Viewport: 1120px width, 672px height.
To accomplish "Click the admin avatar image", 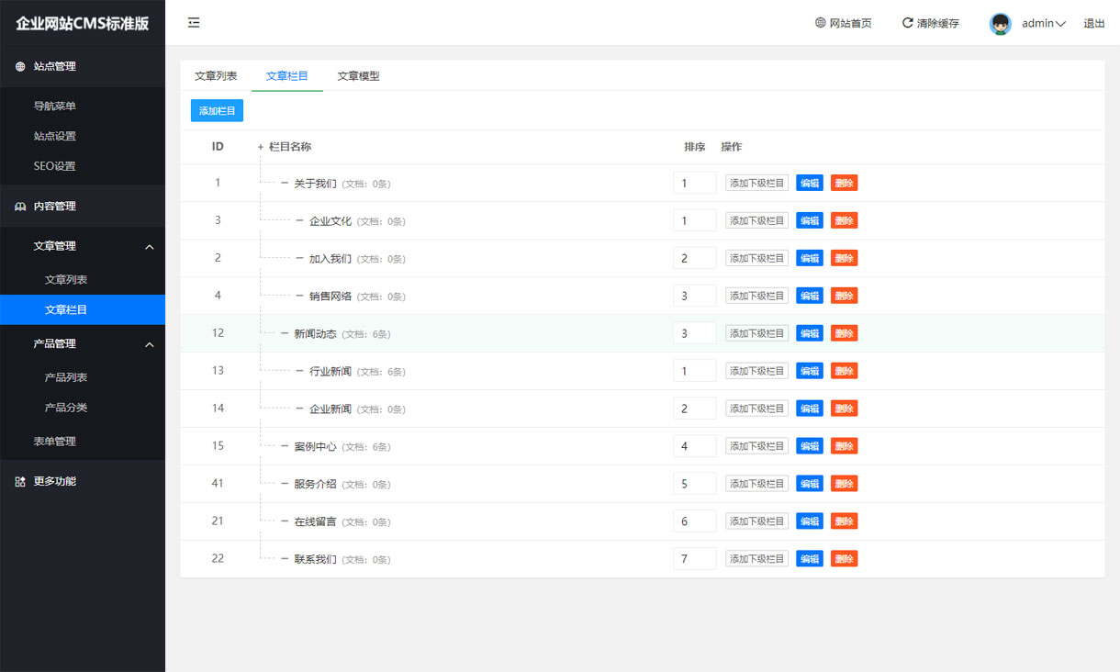I will (x=1000, y=24).
